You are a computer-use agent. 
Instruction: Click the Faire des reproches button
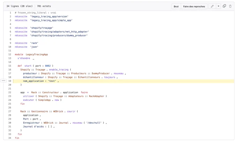pos(194,6)
